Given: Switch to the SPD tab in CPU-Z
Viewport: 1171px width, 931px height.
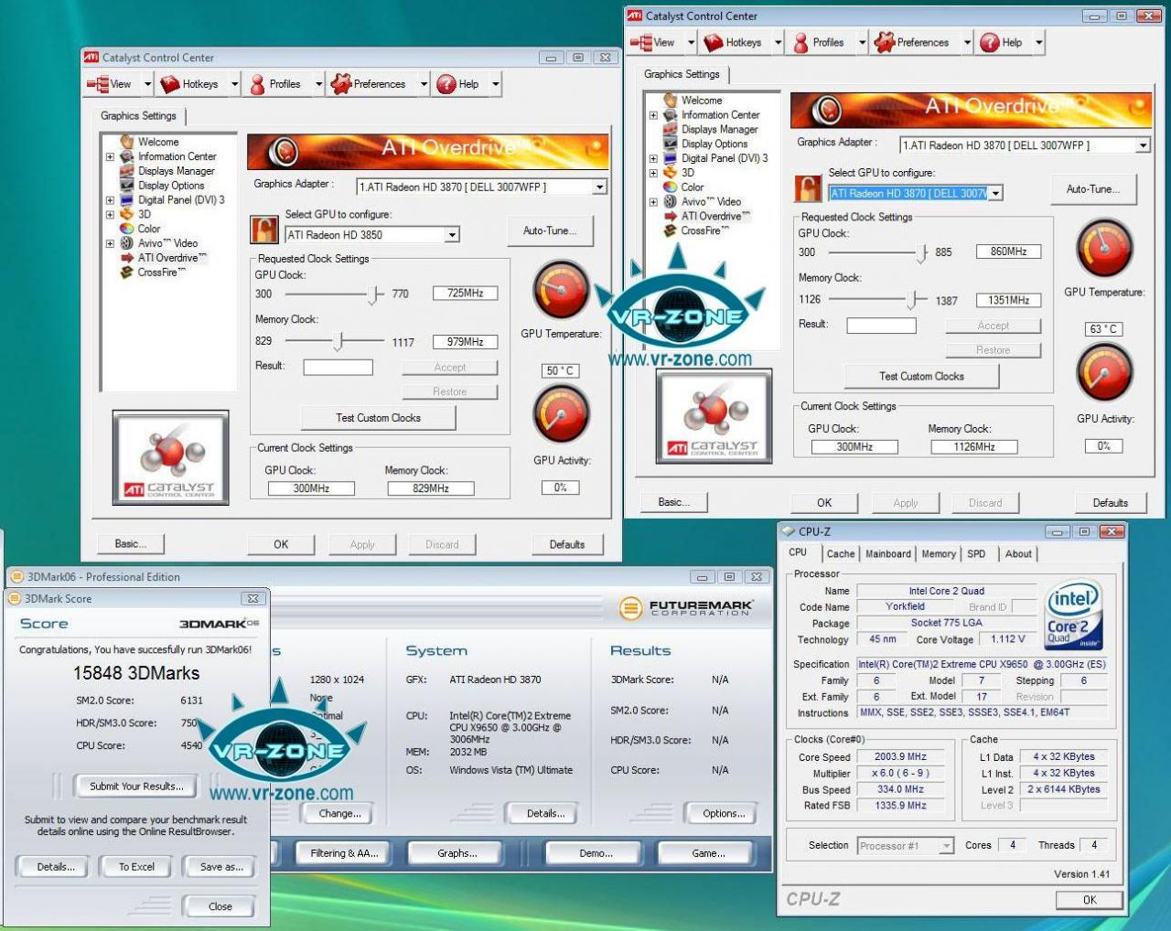Looking at the screenshot, I should [x=976, y=554].
